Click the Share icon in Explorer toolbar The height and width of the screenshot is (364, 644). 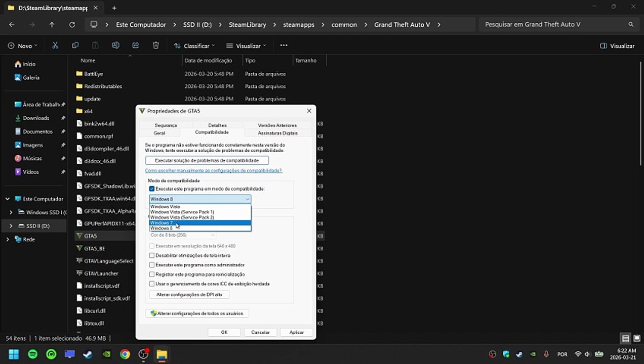(x=136, y=45)
